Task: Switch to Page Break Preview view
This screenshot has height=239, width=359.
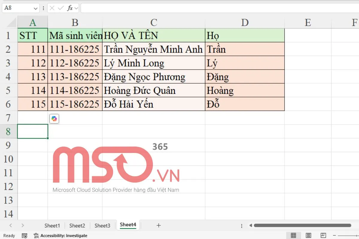Action: pyautogui.click(x=323, y=235)
